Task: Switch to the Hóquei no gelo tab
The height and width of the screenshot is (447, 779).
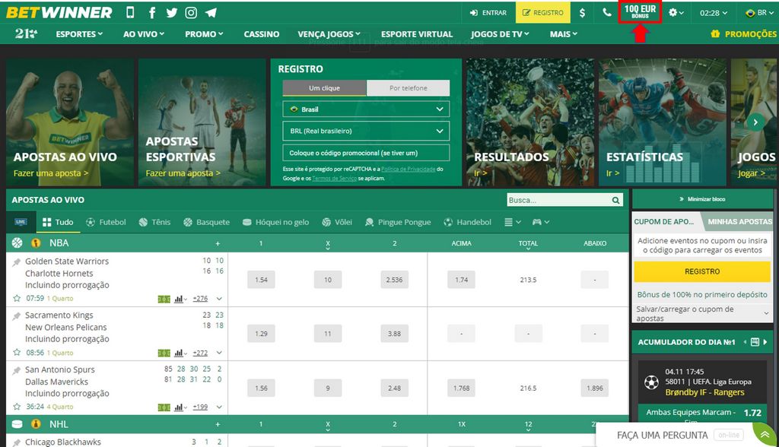Action: (x=275, y=222)
